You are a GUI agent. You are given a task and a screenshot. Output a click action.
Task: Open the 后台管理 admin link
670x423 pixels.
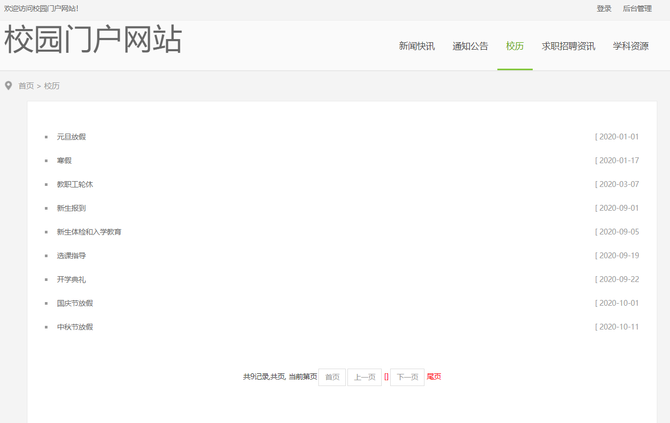coord(637,8)
